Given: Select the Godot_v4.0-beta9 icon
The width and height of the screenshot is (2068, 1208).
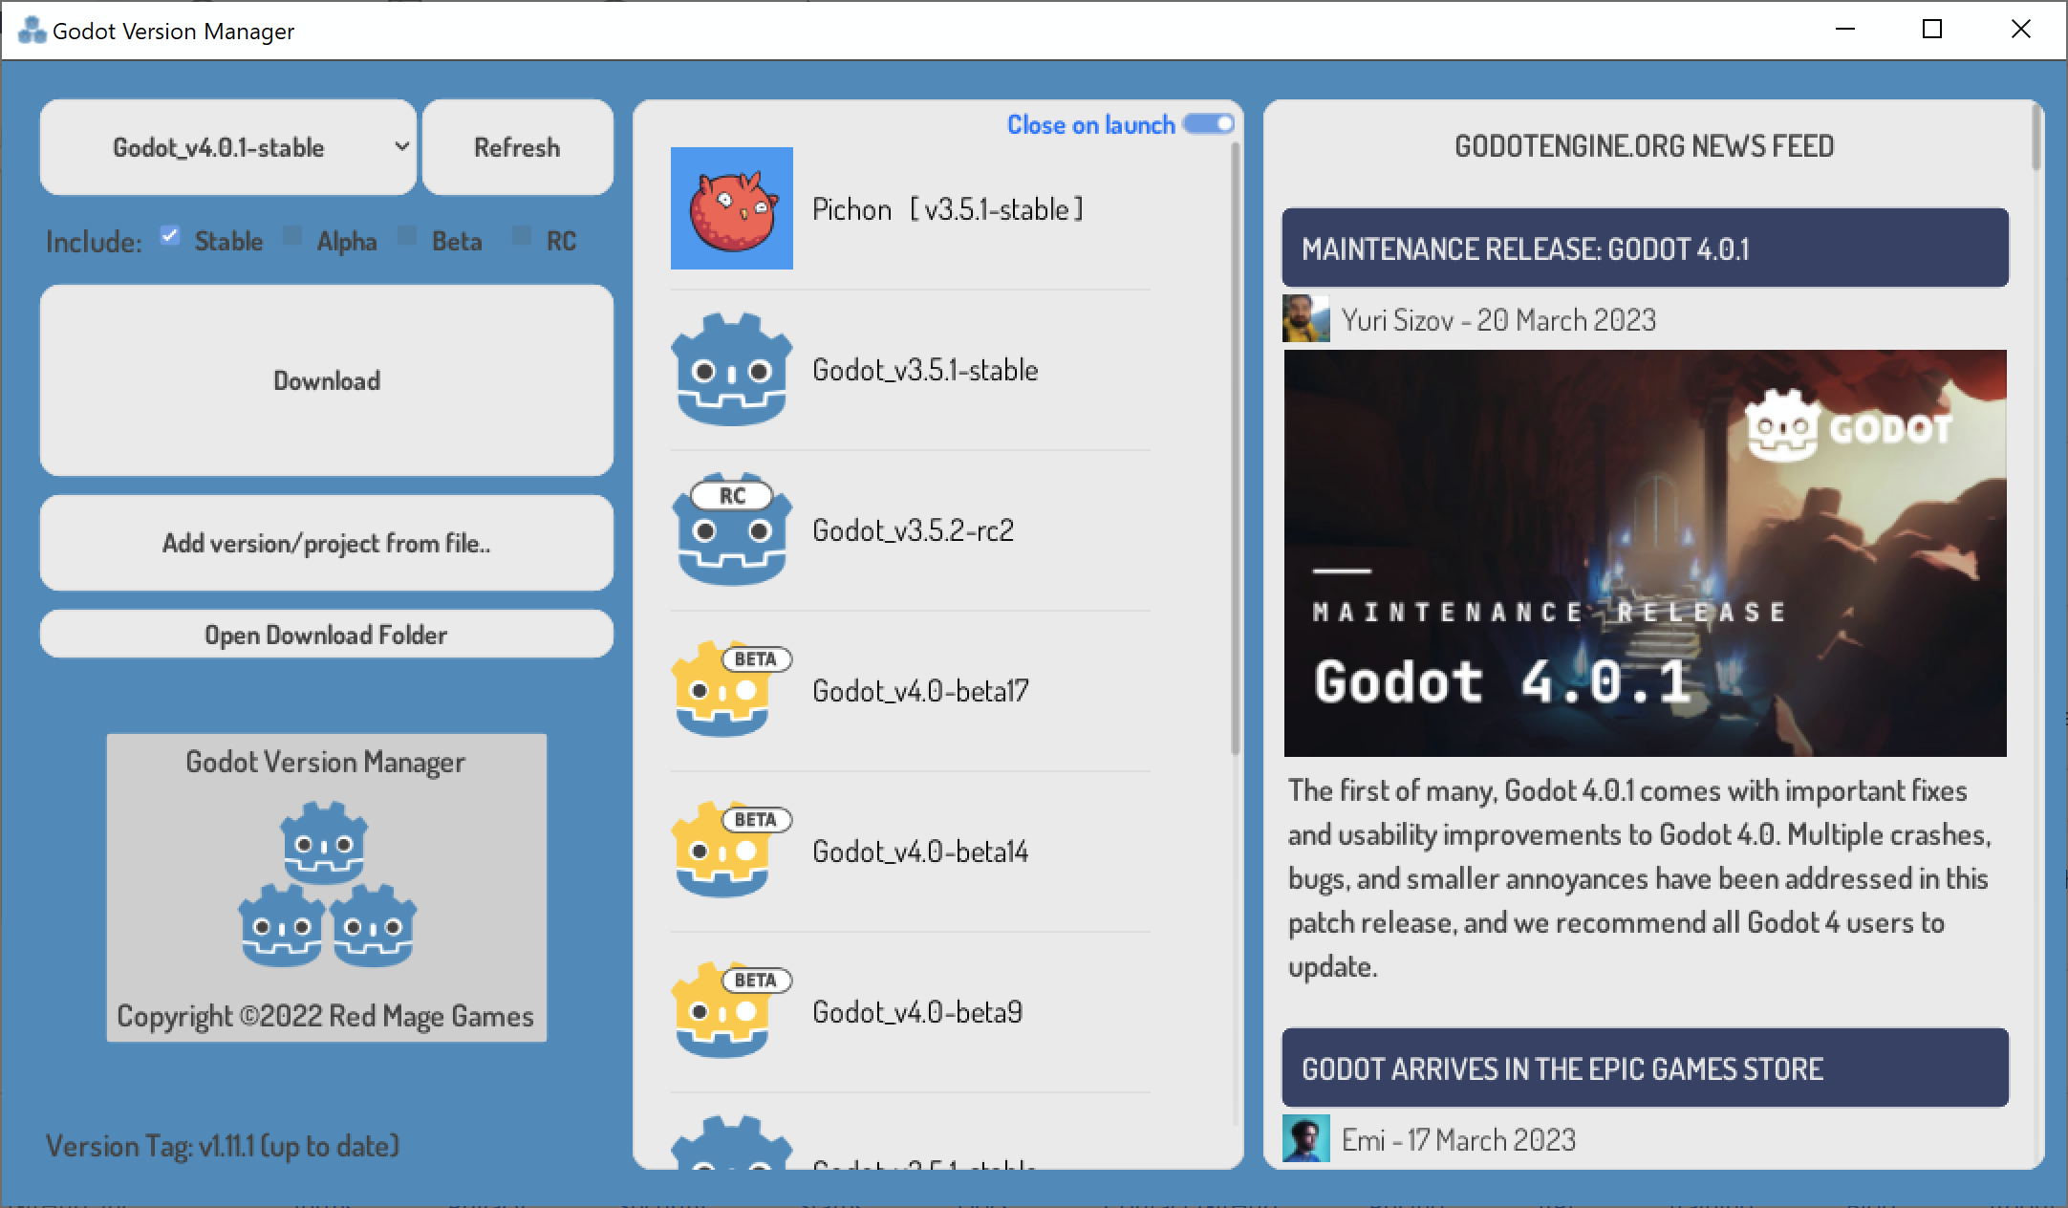Looking at the screenshot, I should (x=722, y=1011).
